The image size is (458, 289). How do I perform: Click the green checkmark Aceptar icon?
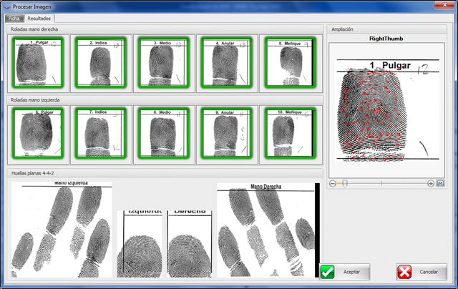click(328, 272)
